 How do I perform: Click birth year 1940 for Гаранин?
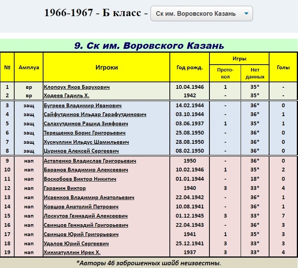click(x=190, y=188)
